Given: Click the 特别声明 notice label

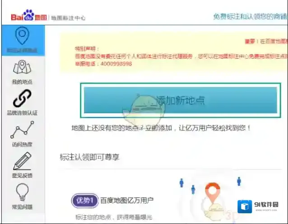Looking at the screenshot, I should tap(87, 49).
